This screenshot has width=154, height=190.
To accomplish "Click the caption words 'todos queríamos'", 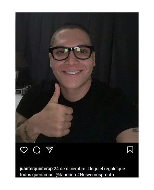I will click(37, 175).
